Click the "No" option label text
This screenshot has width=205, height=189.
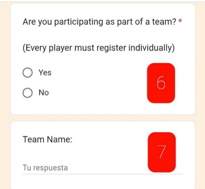(44, 93)
